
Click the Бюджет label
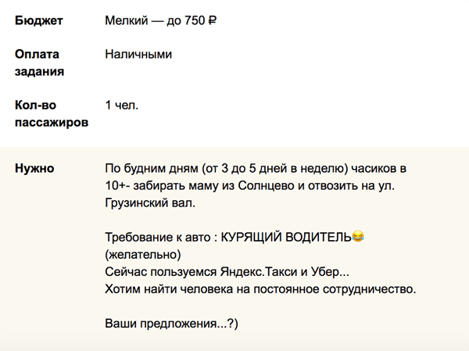pos(39,20)
